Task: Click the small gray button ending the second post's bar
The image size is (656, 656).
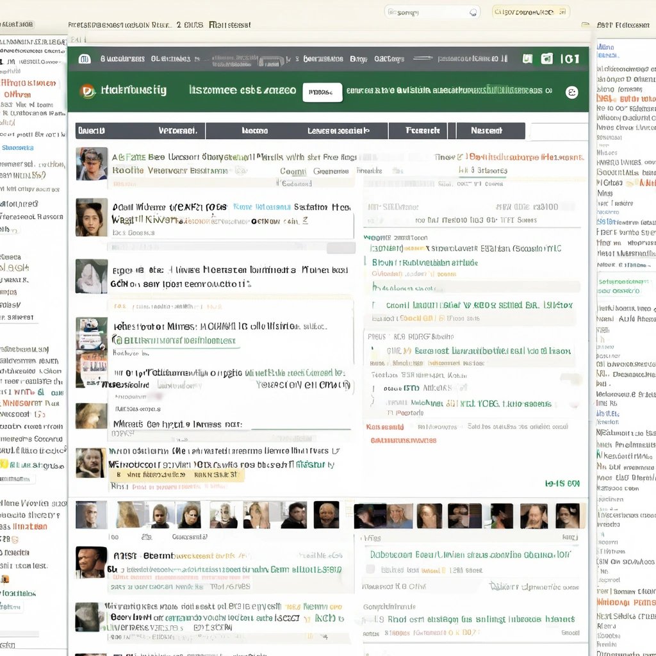Action: [x=341, y=248]
